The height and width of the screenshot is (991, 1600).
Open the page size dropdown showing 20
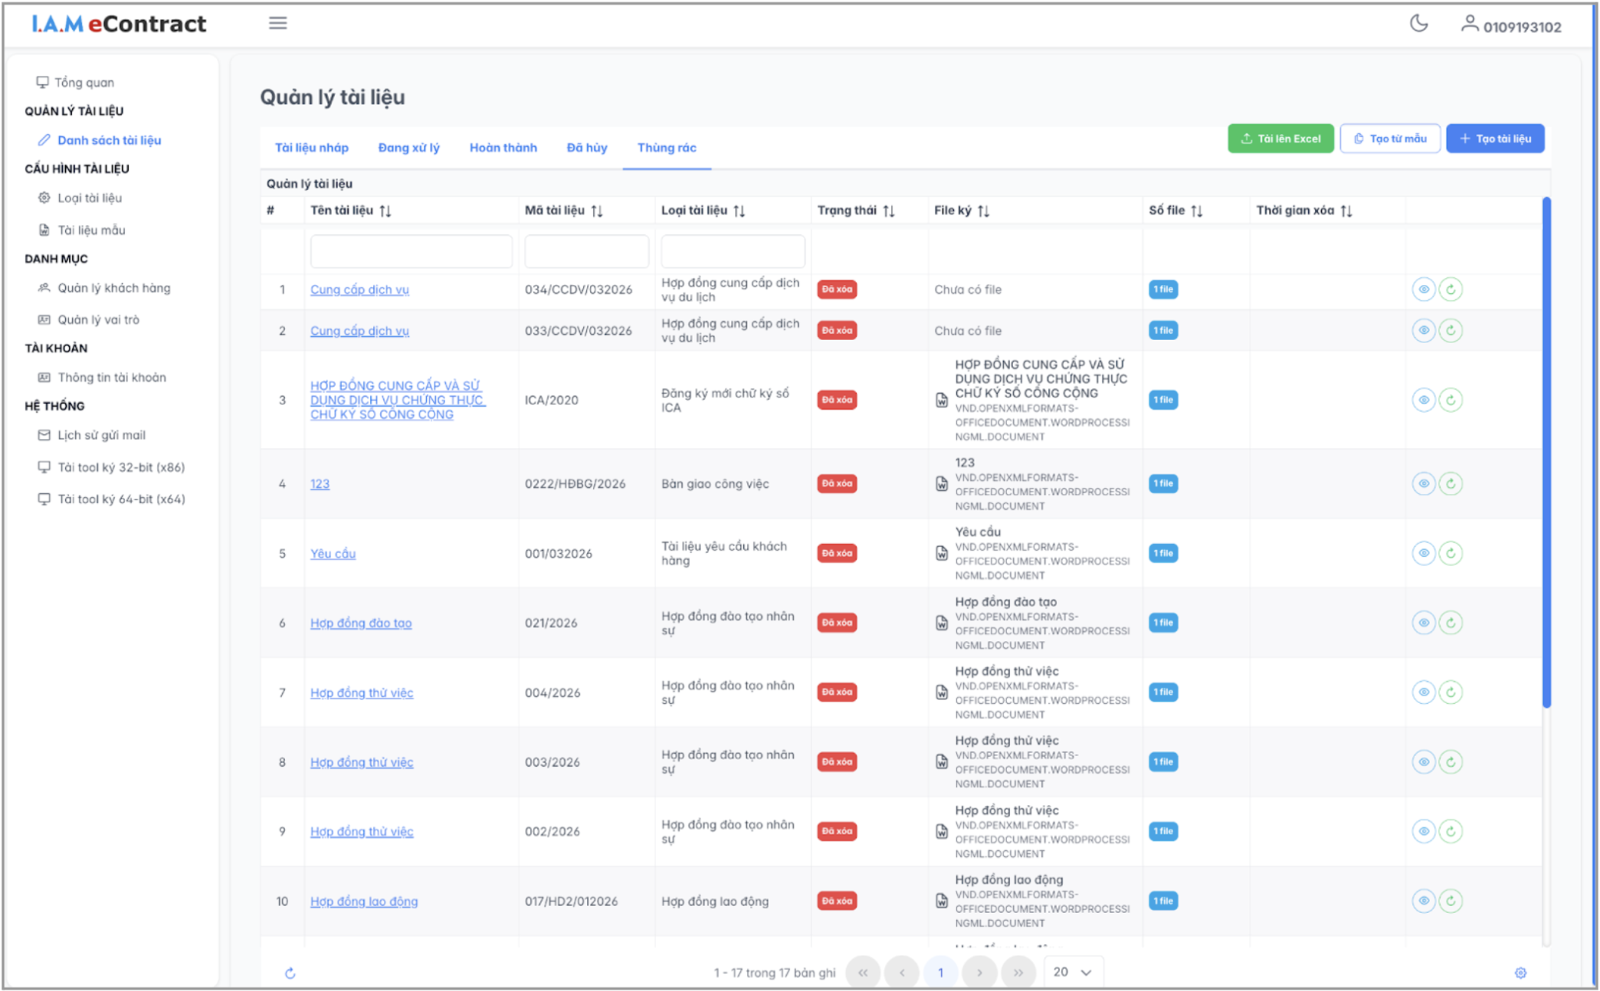point(1072,972)
